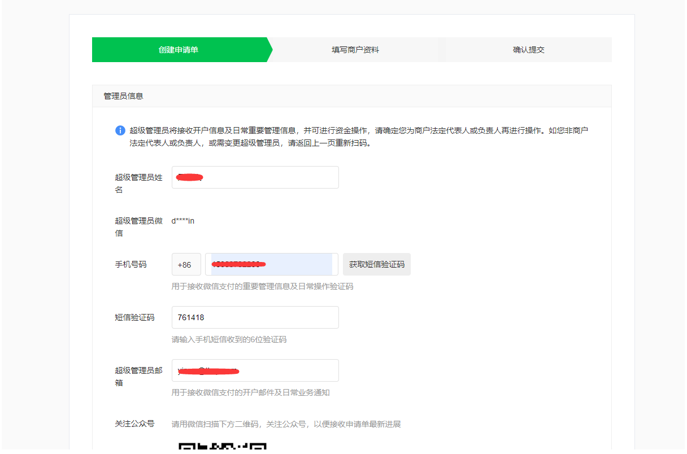Click the blue info icon beside the notice
Viewport: 687px width, 454px height.
pos(120,130)
